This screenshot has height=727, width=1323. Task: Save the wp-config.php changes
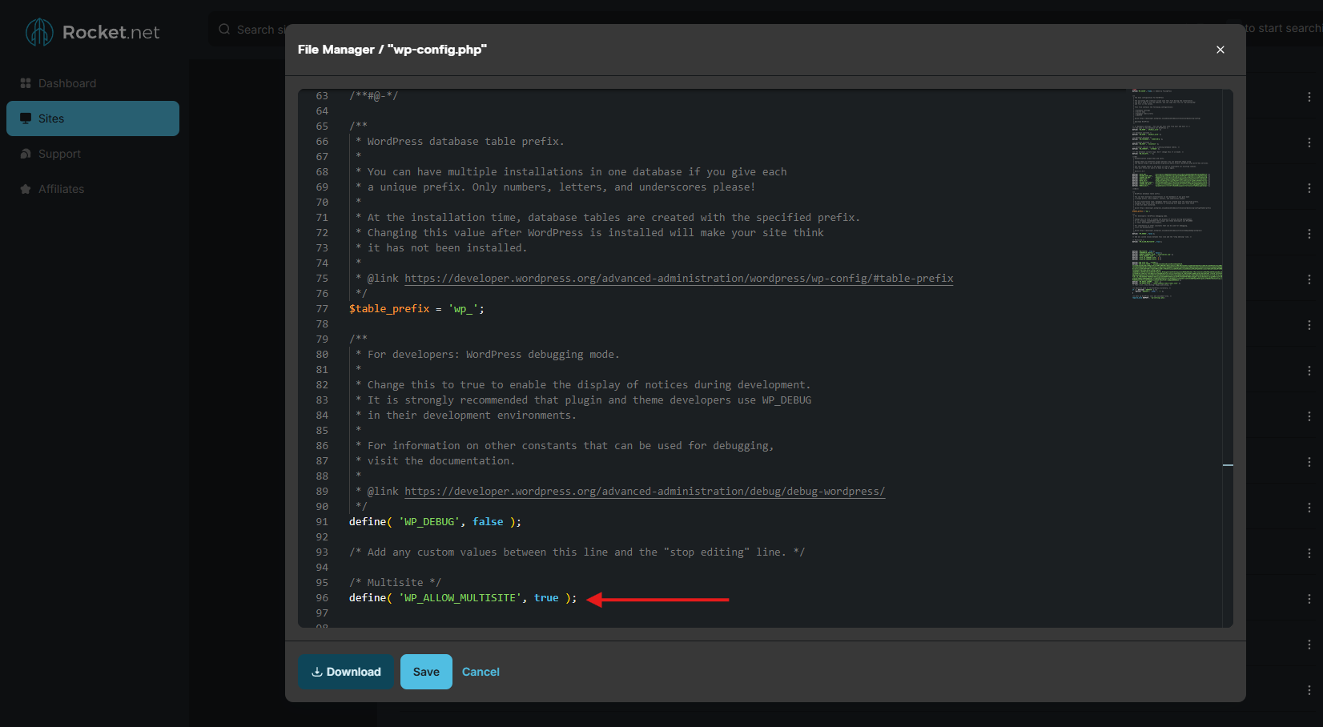(426, 672)
